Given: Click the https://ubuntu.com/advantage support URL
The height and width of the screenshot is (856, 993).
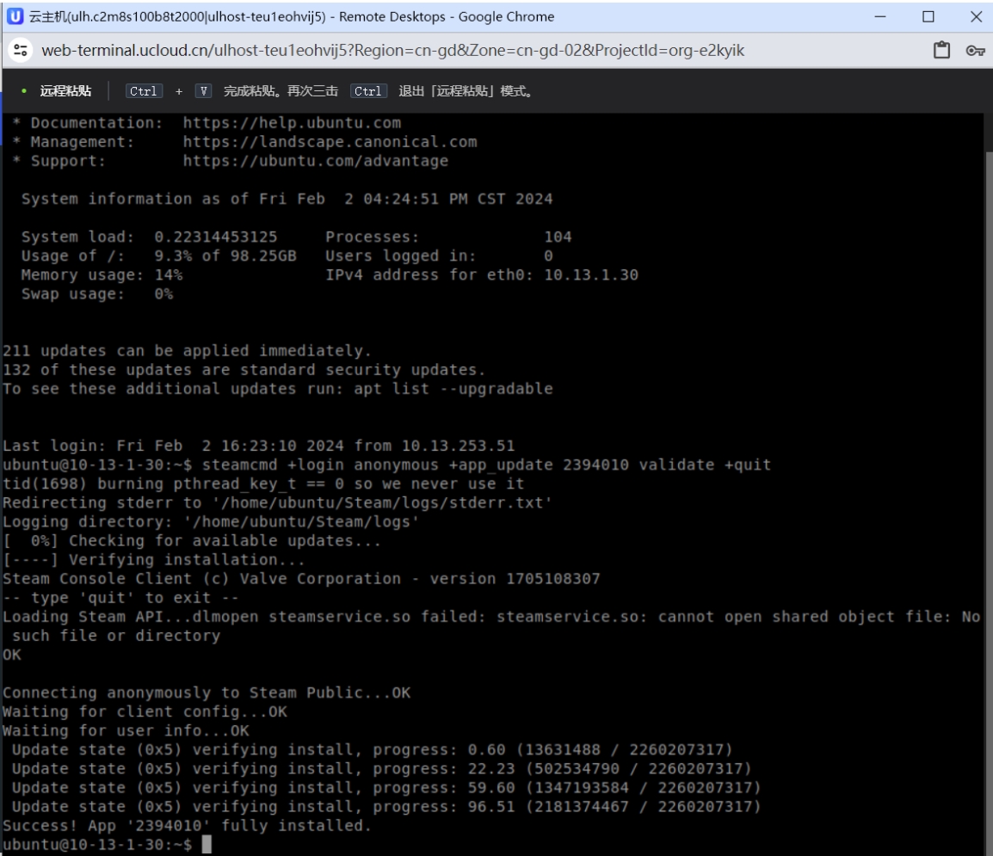Looking at the screenshot, I should point(316,161).
